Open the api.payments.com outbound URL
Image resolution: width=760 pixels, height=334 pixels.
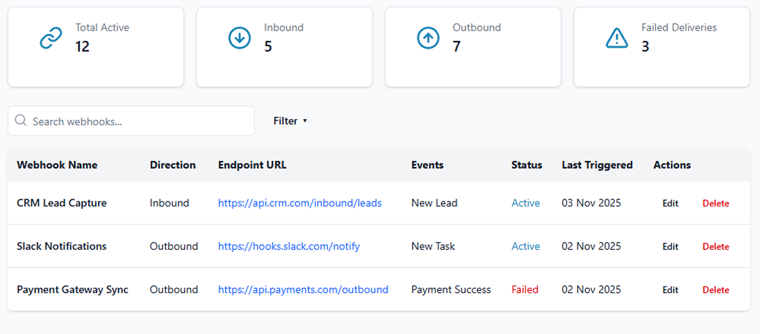coord(303,290)
